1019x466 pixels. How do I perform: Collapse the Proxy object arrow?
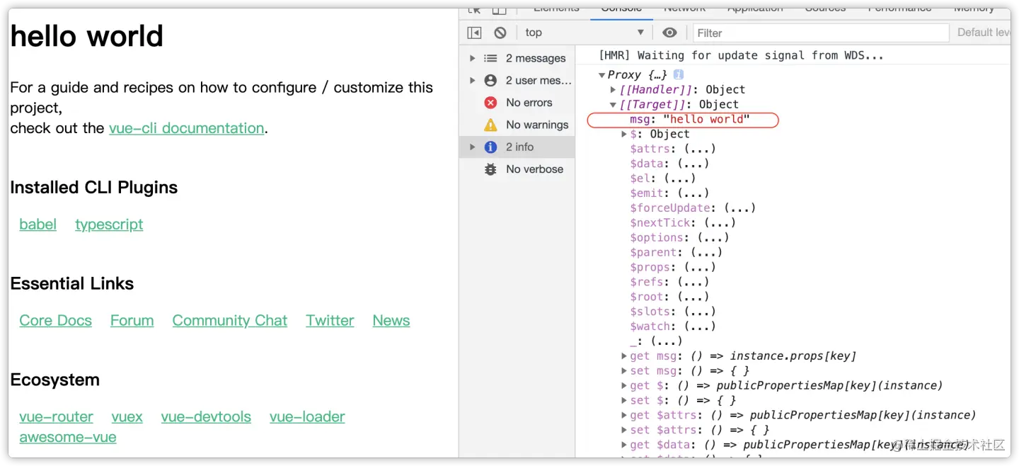click(x=601, y=75)
